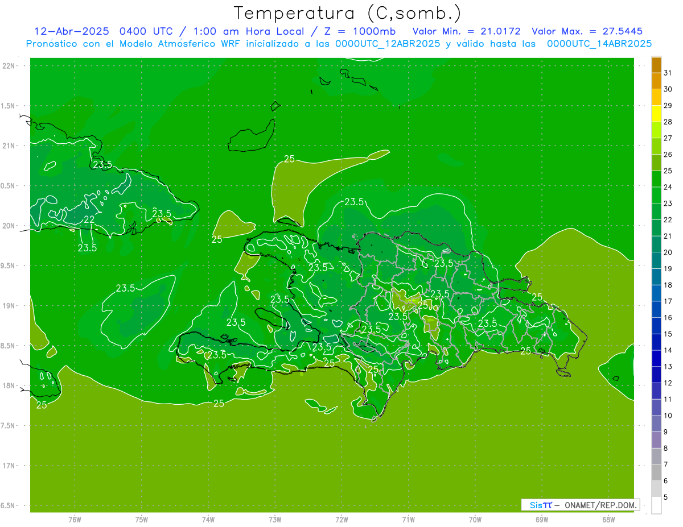Click the 'SisTT – ONAMET/REP.DOM.' logo box

(580, 505)
